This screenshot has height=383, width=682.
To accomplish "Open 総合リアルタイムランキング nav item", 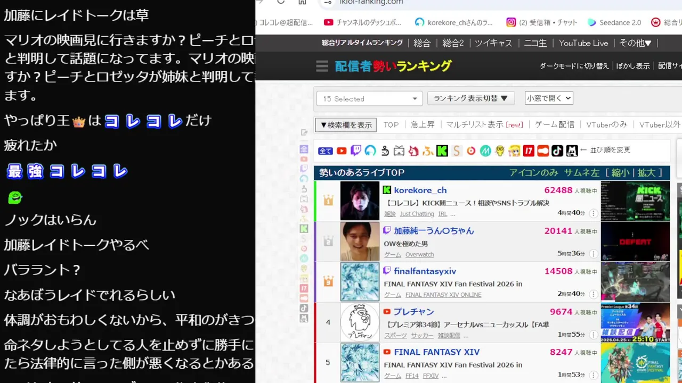I will pyautogui.click(x=362, y=43).
